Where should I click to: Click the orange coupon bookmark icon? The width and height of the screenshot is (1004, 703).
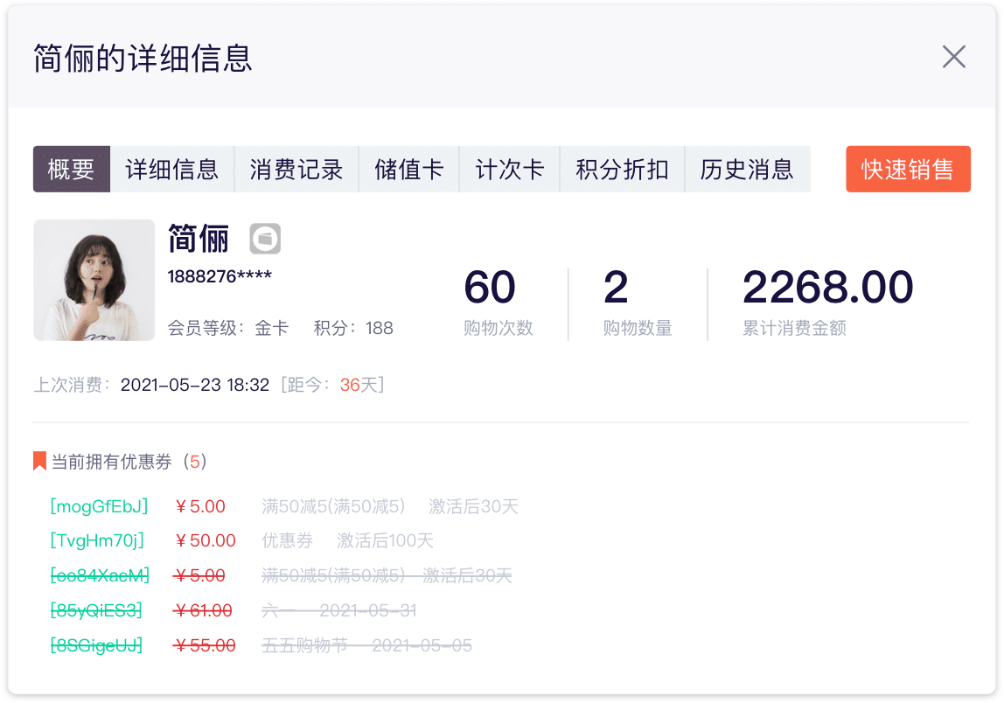[x=39, y=461]
